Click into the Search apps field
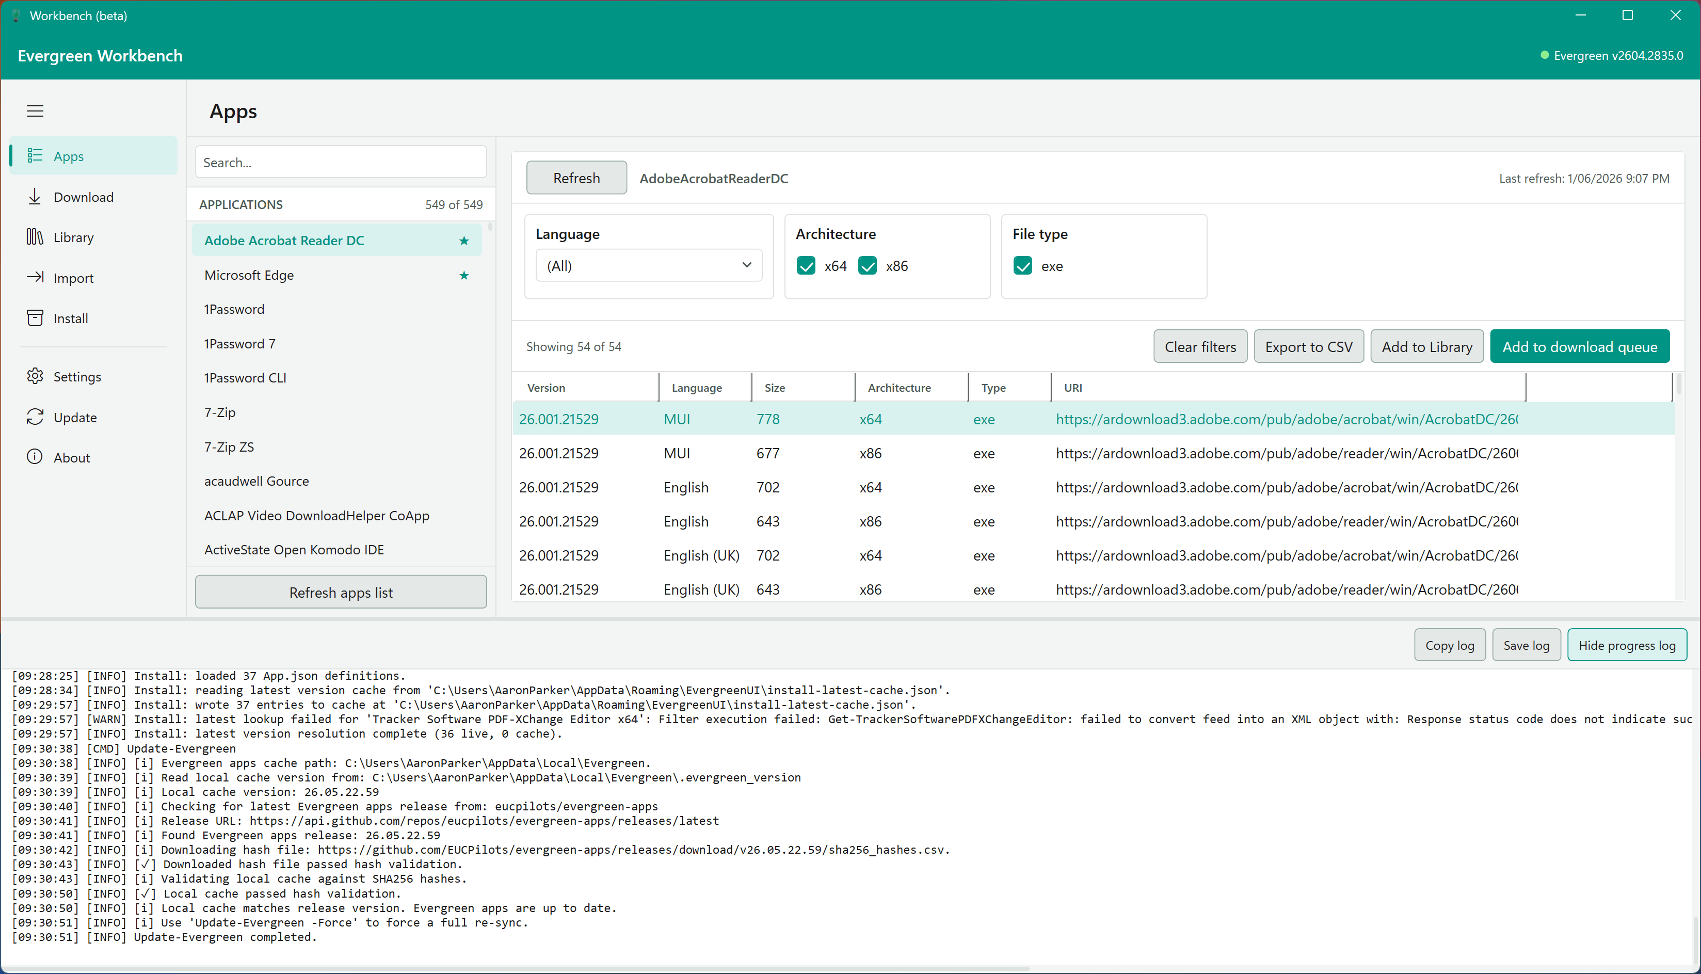The image size is (1701, 974). click(x=341, y=162)
